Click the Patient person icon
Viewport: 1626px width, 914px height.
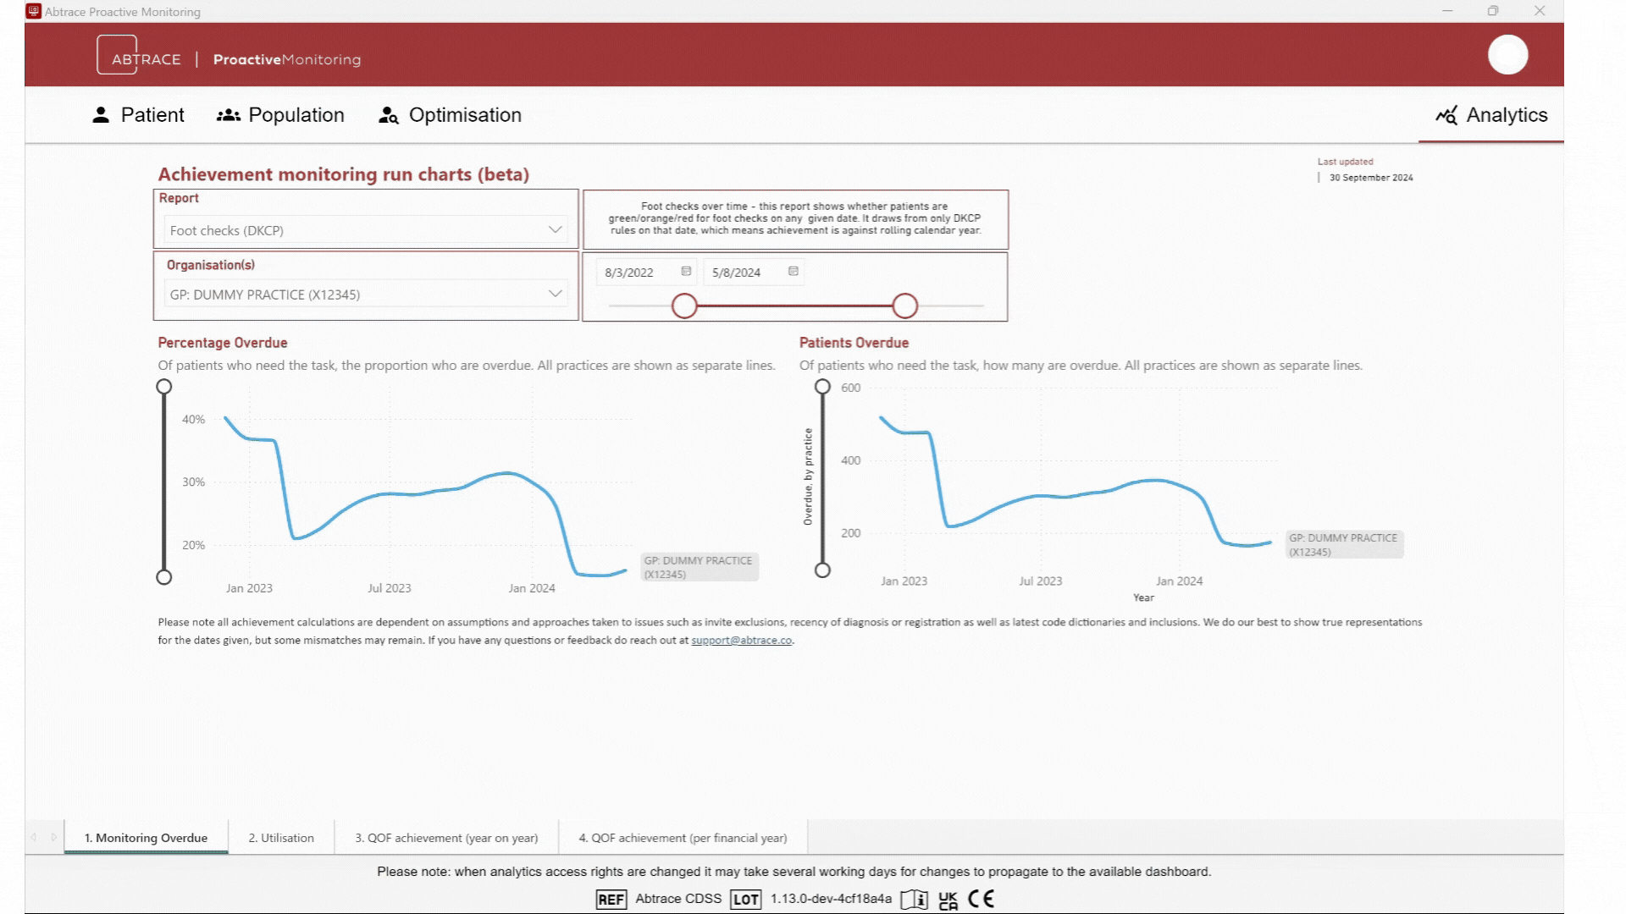101,115
